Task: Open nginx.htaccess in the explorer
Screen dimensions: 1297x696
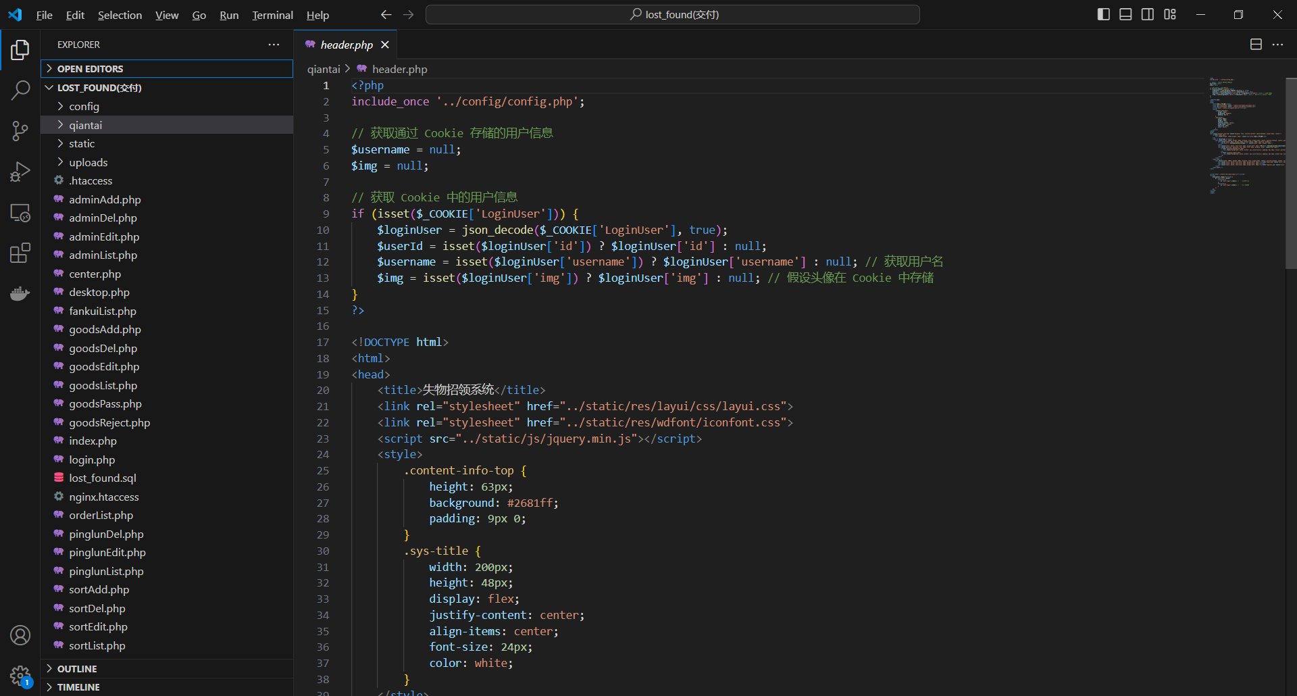Action: (167, 497)
